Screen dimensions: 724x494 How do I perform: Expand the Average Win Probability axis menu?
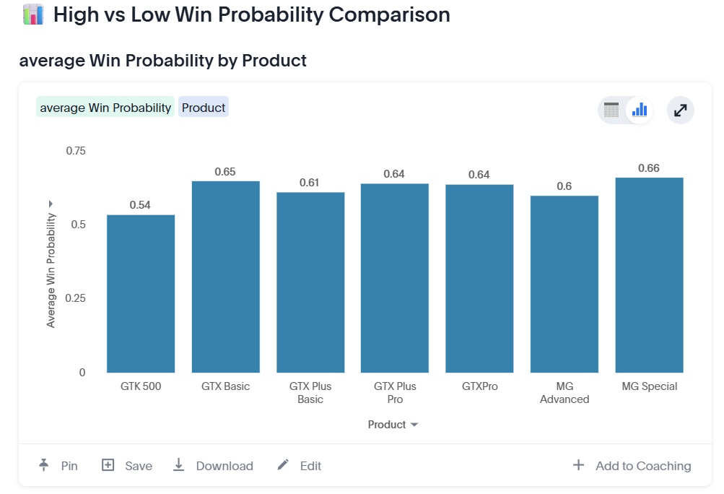pyautogui.click(x=51, y=204)
